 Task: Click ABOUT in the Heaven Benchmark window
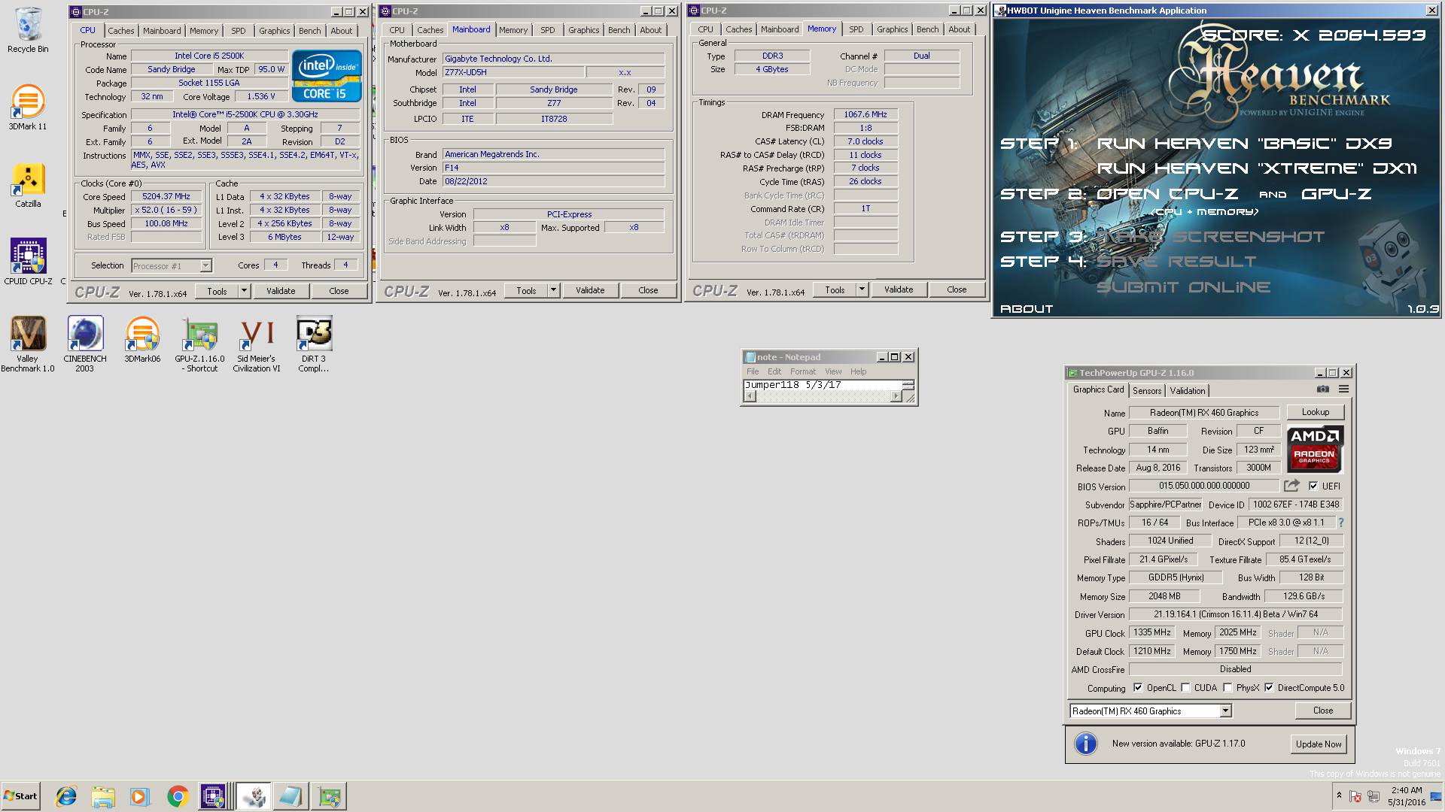coord(1027,308)
